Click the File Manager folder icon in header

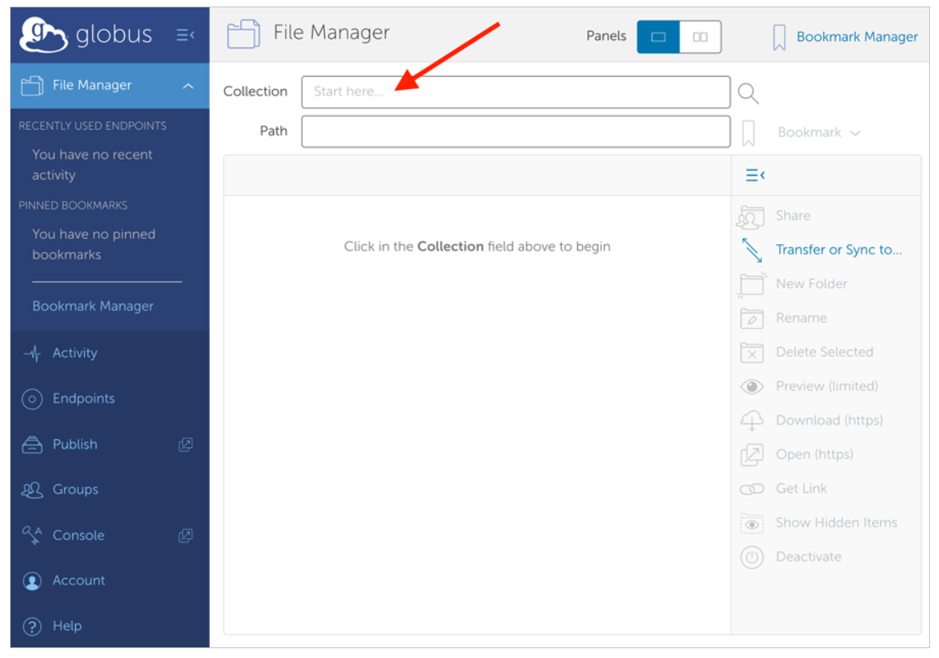(x=244, y=33)
